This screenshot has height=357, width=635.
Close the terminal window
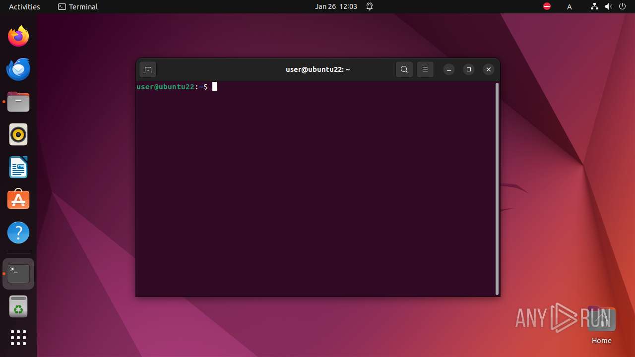(489, 69)
